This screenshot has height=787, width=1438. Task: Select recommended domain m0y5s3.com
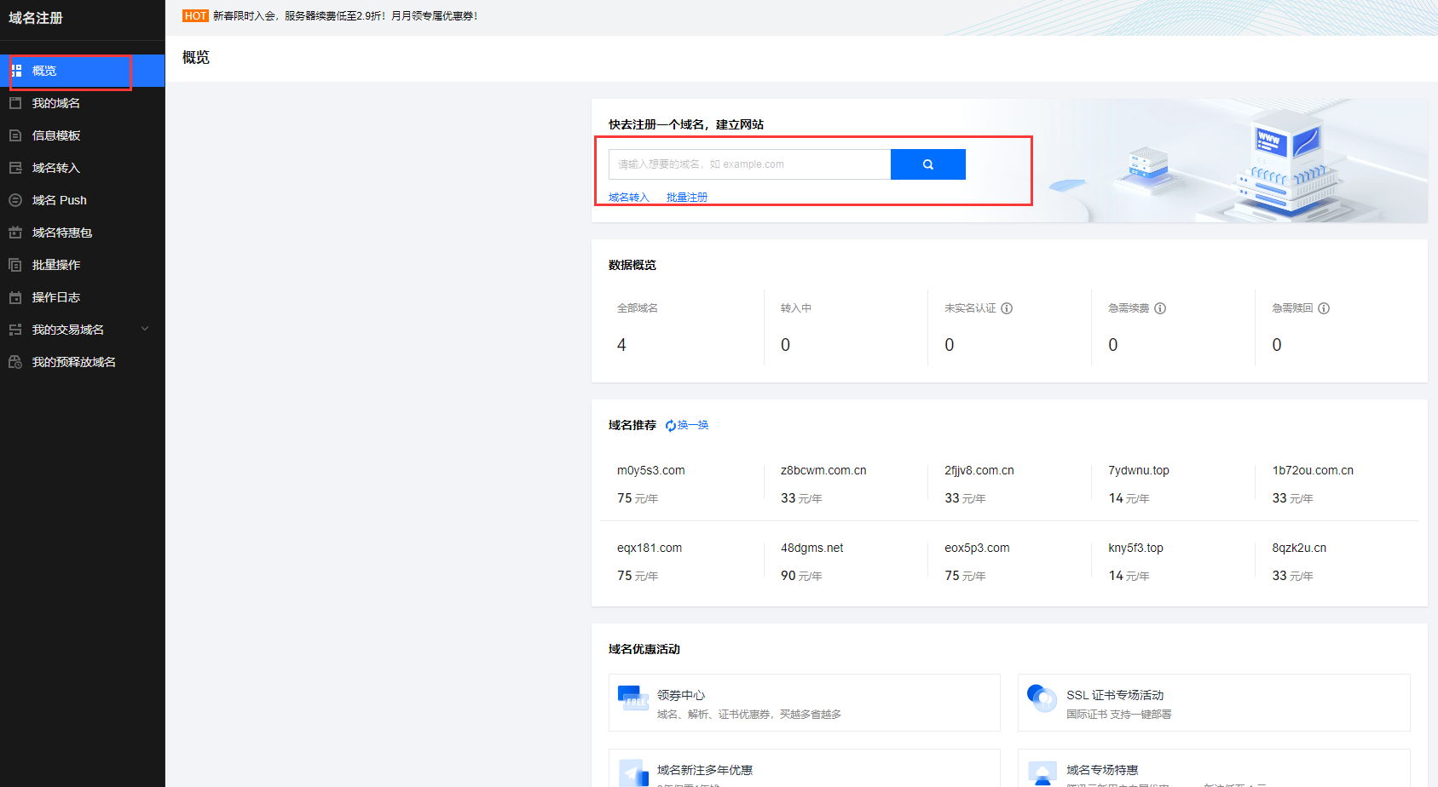(651, 470)
